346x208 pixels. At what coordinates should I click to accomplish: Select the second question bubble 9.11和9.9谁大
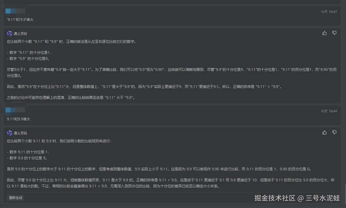click(18, 119)
